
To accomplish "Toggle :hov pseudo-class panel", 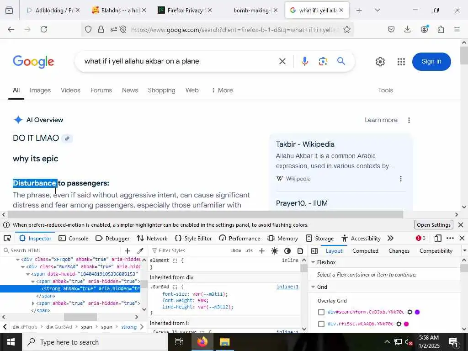I will (236, 251).
